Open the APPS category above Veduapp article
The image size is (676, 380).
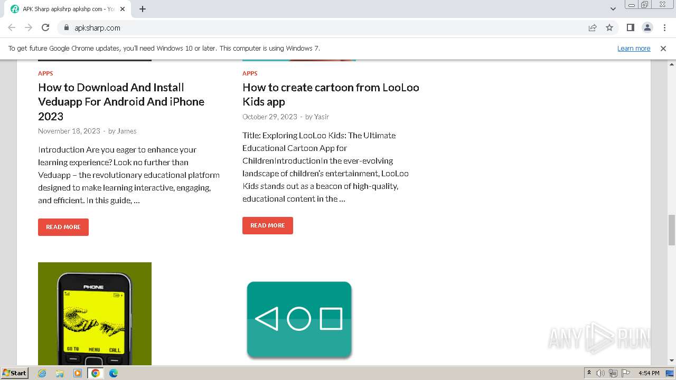[45, 73]
